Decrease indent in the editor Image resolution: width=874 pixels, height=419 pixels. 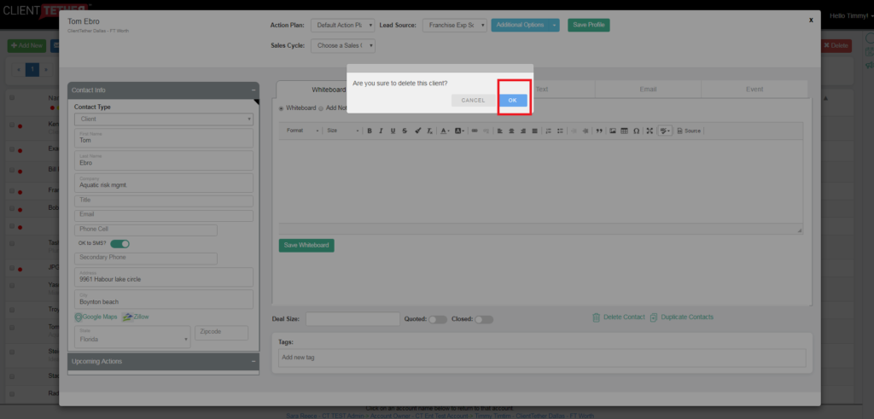(x=574, y=131)
